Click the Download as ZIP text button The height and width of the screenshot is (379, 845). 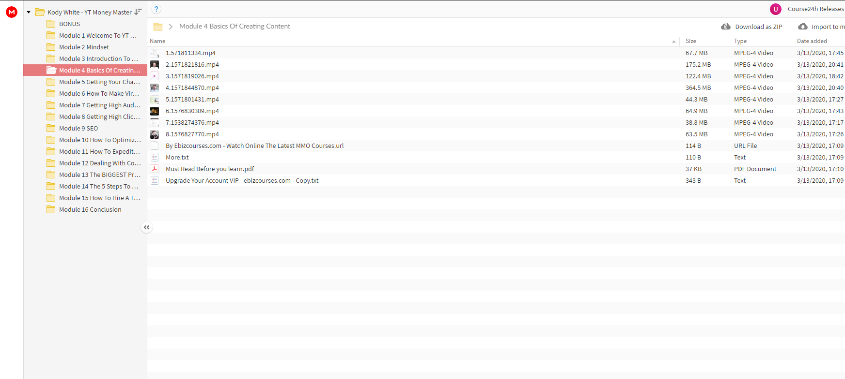tap(759, 27)
